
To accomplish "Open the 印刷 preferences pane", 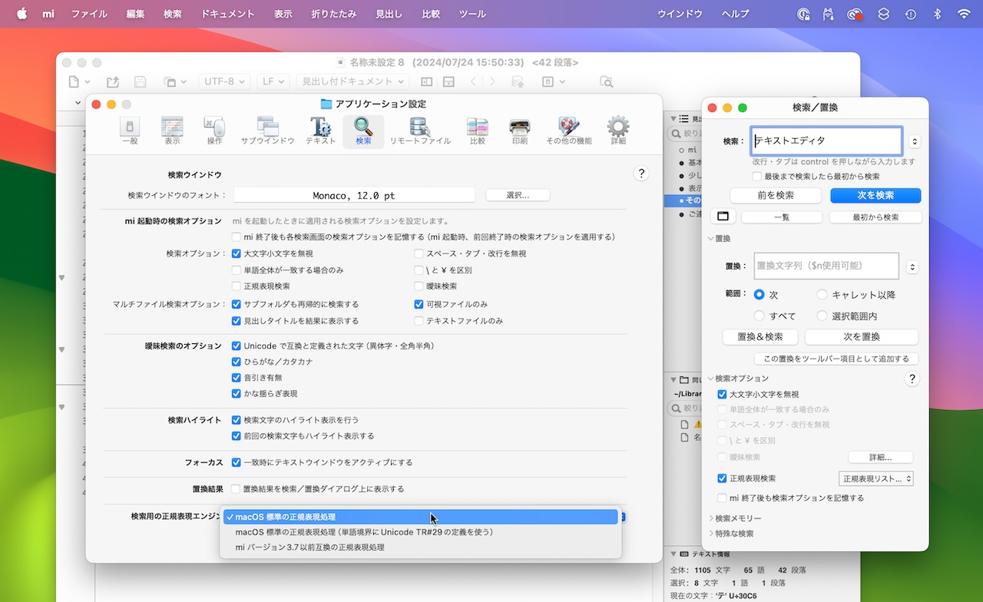I will (519, 131).
